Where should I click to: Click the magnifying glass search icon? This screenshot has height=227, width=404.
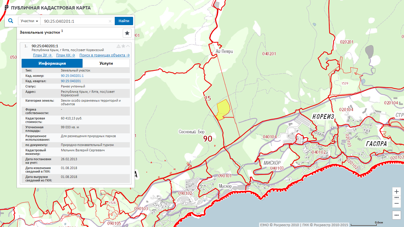coord(11,21)
